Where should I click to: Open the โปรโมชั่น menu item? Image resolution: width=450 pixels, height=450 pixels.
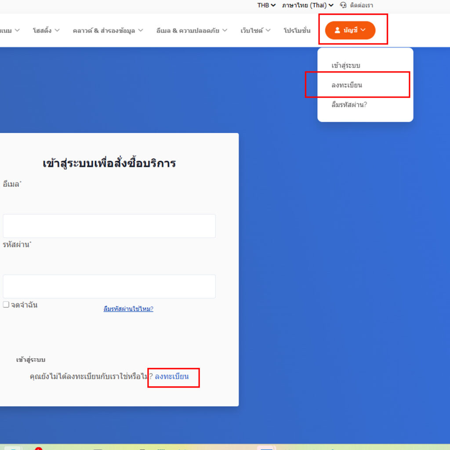(x=297, y=30)
